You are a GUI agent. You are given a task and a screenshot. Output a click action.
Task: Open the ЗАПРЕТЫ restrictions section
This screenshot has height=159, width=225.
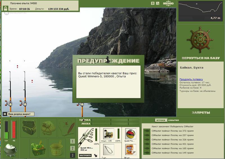(201, 112)
